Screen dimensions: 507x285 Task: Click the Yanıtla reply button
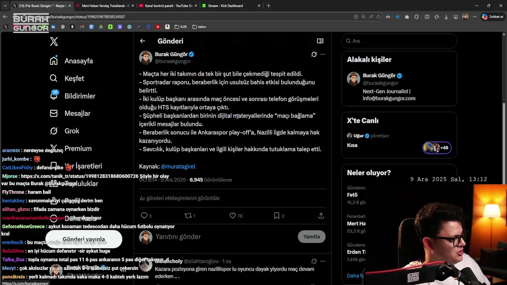pos(312,237)
